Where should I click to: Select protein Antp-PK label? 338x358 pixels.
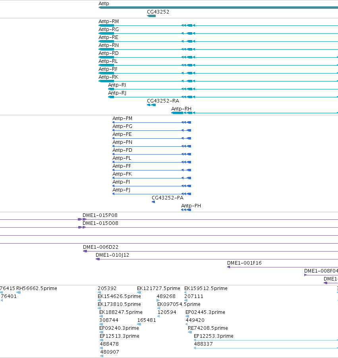point(122,174)
